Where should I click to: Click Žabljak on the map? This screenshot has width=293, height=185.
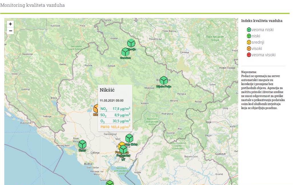point(112,66)
